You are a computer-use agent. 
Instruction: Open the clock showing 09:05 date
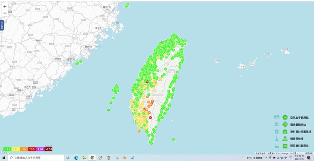coord(299,158)
